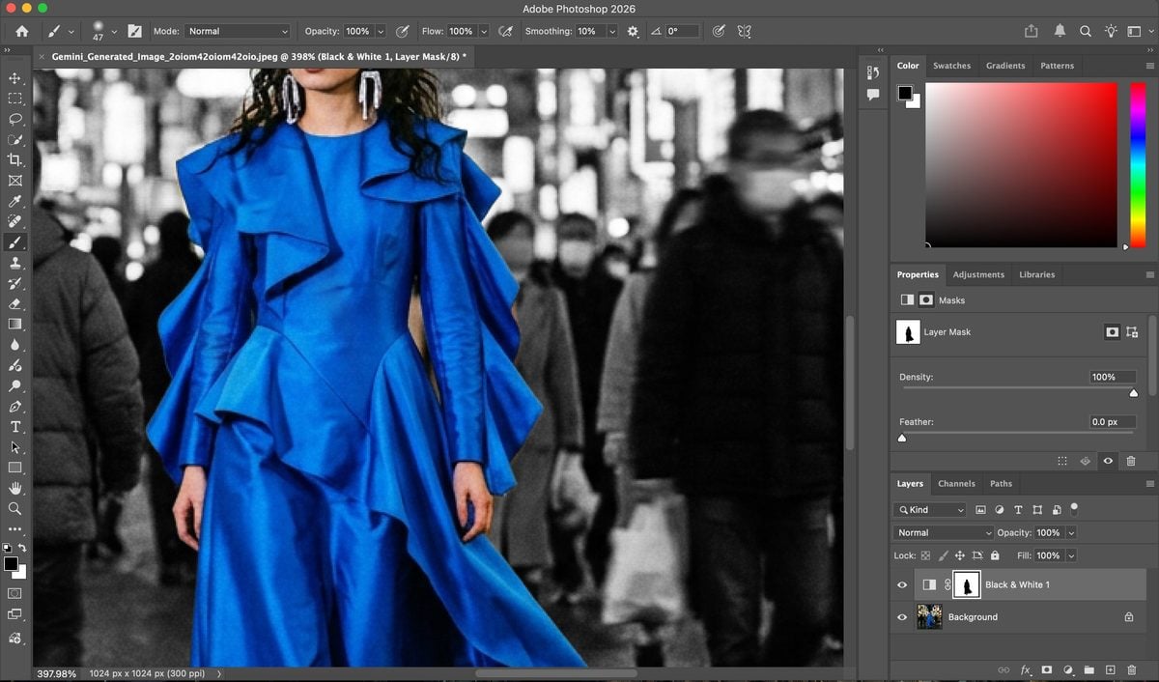The width and height of the screenshot is (1159, 682).
Task: Create new fill or adjustment layer
Action: (x=1068, y=669)
